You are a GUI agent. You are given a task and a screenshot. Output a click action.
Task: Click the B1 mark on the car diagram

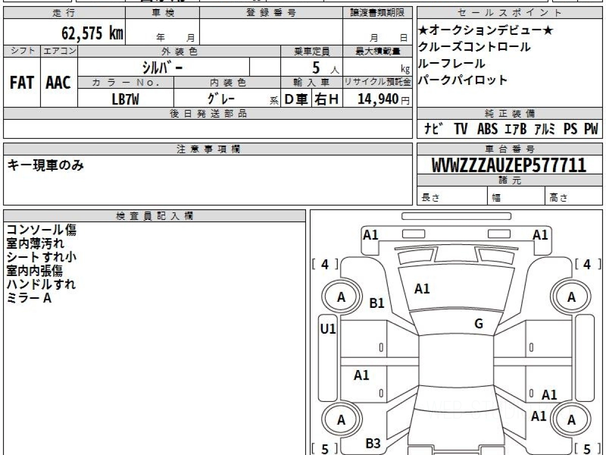tap(377, 303)
